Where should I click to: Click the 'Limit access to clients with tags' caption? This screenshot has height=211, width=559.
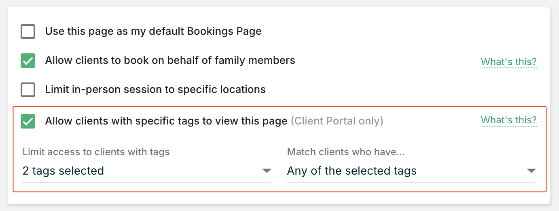click(96, 152)
